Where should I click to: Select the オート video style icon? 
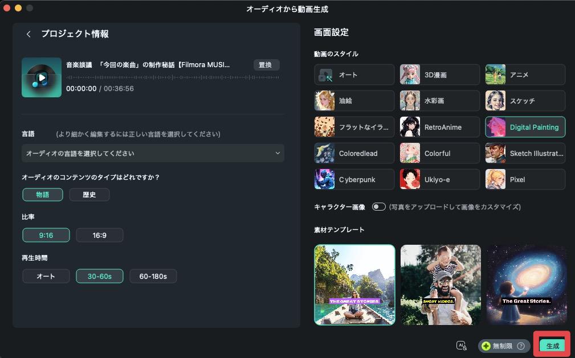pyautogui.click(x=325, y=75)
